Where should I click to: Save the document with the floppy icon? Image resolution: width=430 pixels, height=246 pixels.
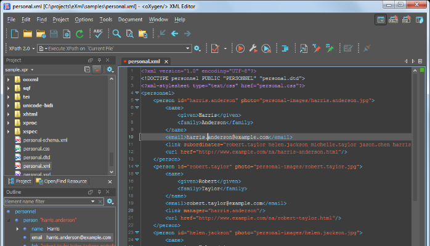[x=54, y=34]
